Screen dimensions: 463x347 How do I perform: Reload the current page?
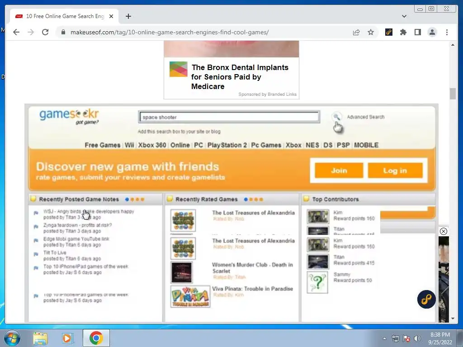[45, 32]
